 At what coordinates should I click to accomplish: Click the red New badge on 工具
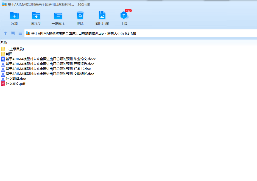(128, 11)
